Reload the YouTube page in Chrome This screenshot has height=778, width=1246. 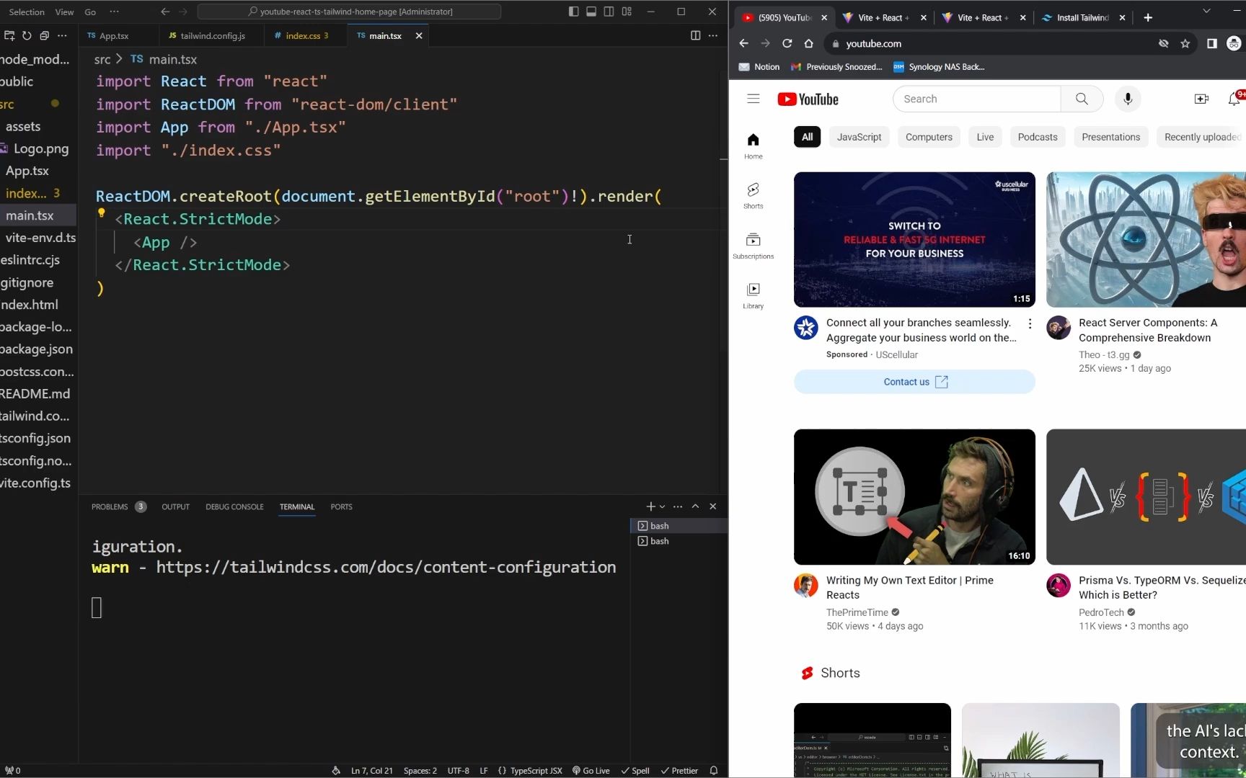pyautogui.click(x=787, y=43)
